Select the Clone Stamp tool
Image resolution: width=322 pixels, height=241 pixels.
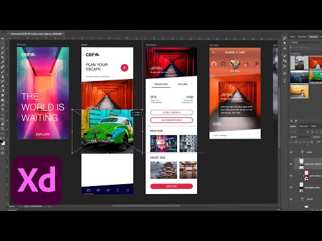click(3, 76)
